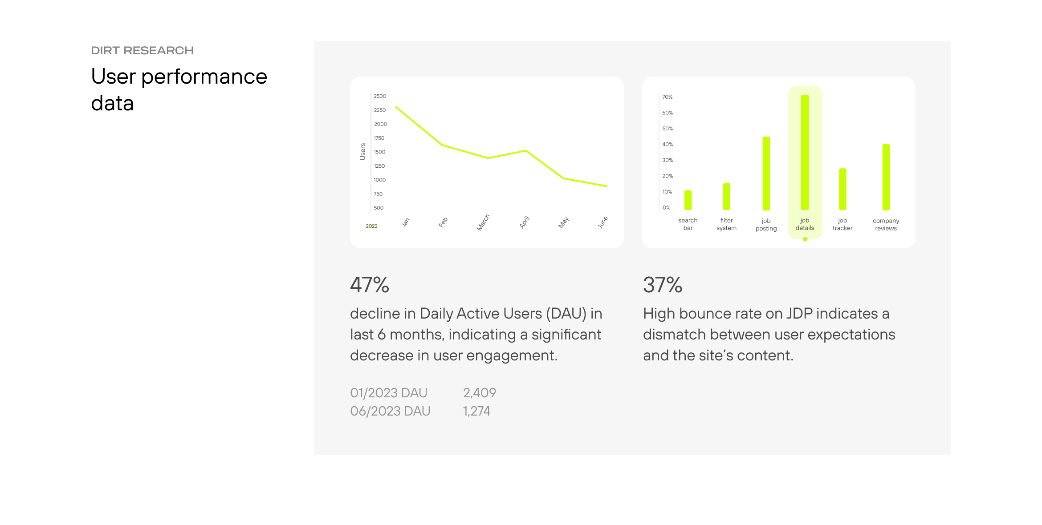Click the March label on x-axis
Image resolution: width=1042 pixels, height=525 pixels.
tap(483, 222)
